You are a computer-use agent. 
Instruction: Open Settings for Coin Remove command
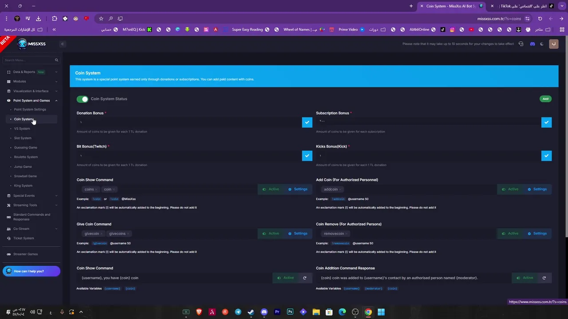(x=537, y=233)
